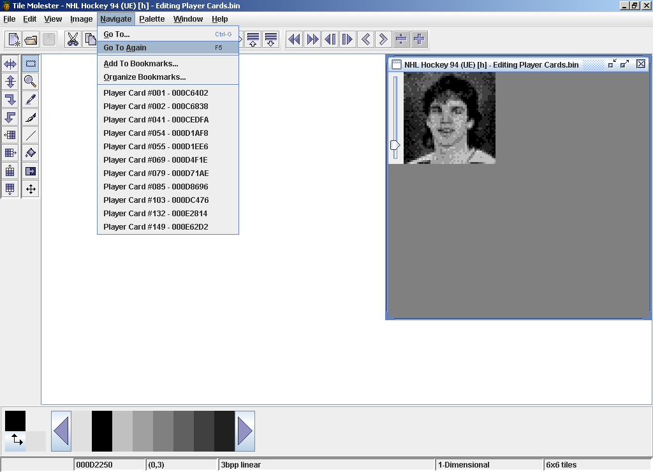This screenshot has height=472, width=653.
Task: Jump to Player Card #054 bookmark
Action: (156, 133)
